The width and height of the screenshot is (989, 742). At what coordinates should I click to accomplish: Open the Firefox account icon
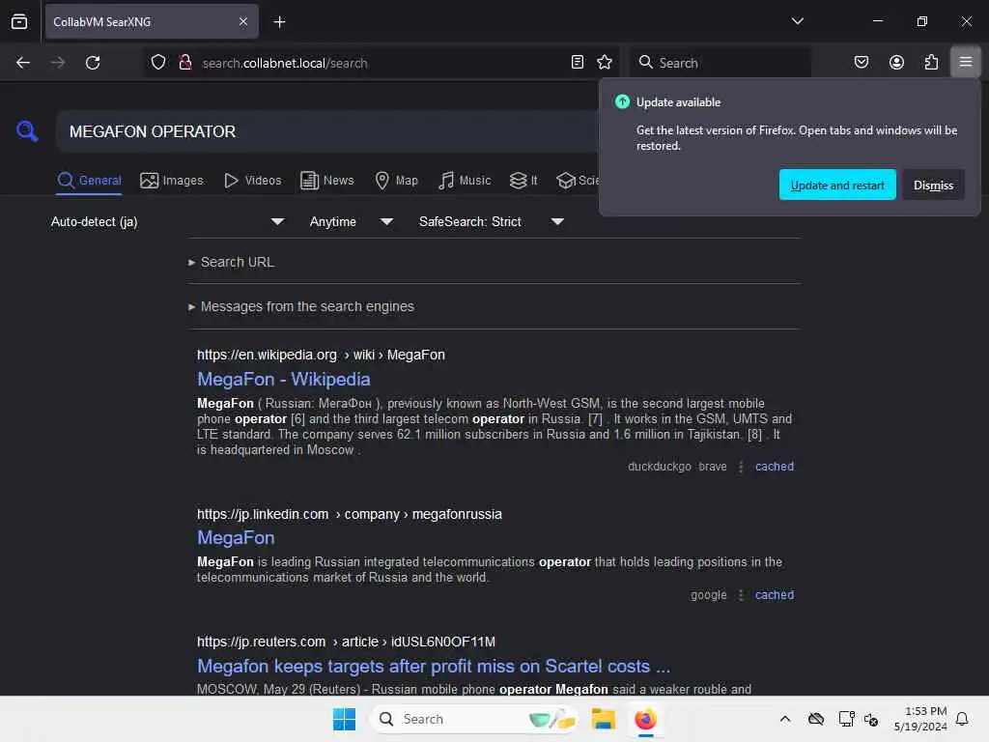point(896,62)
